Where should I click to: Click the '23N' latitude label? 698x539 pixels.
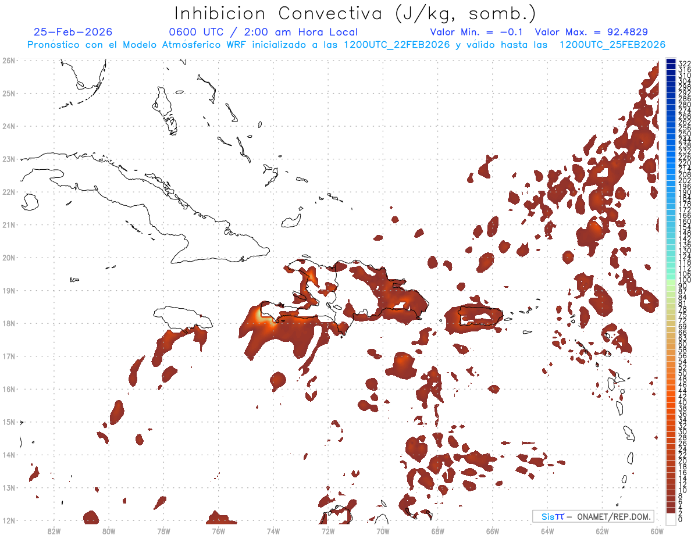(9, 159)
